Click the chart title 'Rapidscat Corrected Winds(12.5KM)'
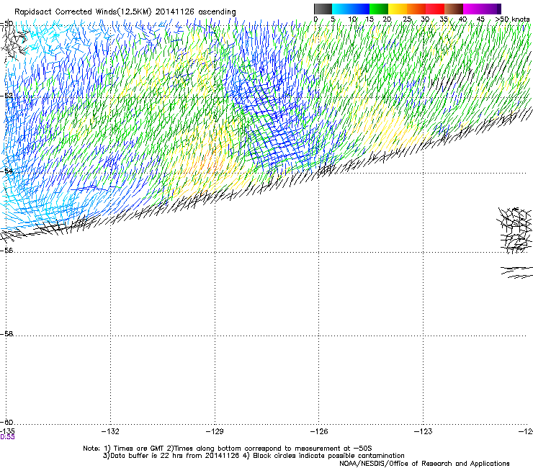This screenshot has width=533, height=468. click(x=83, y=12)
